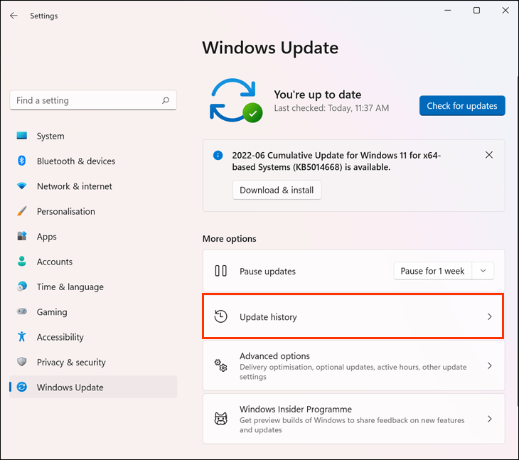Expand Advanced options with its chevron
519x460 pixels.
coord(490,365)
